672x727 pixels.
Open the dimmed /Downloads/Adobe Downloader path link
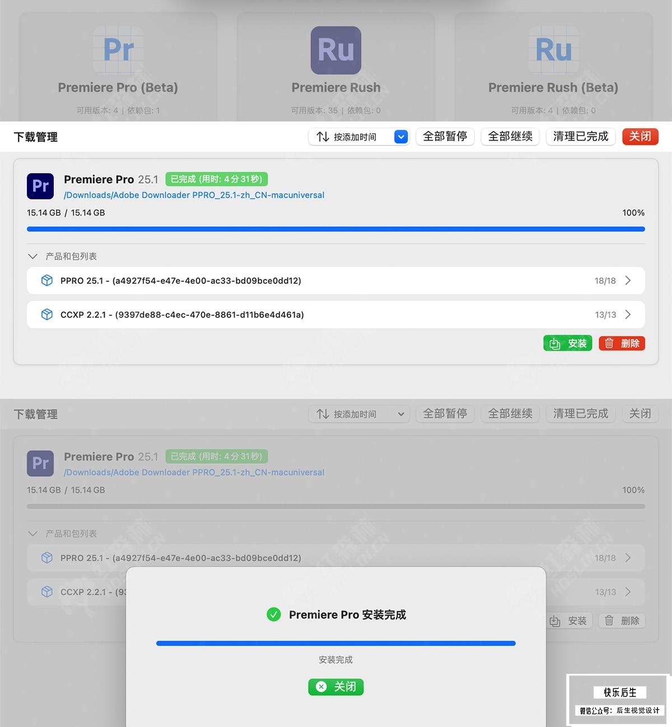click(194, 472)
